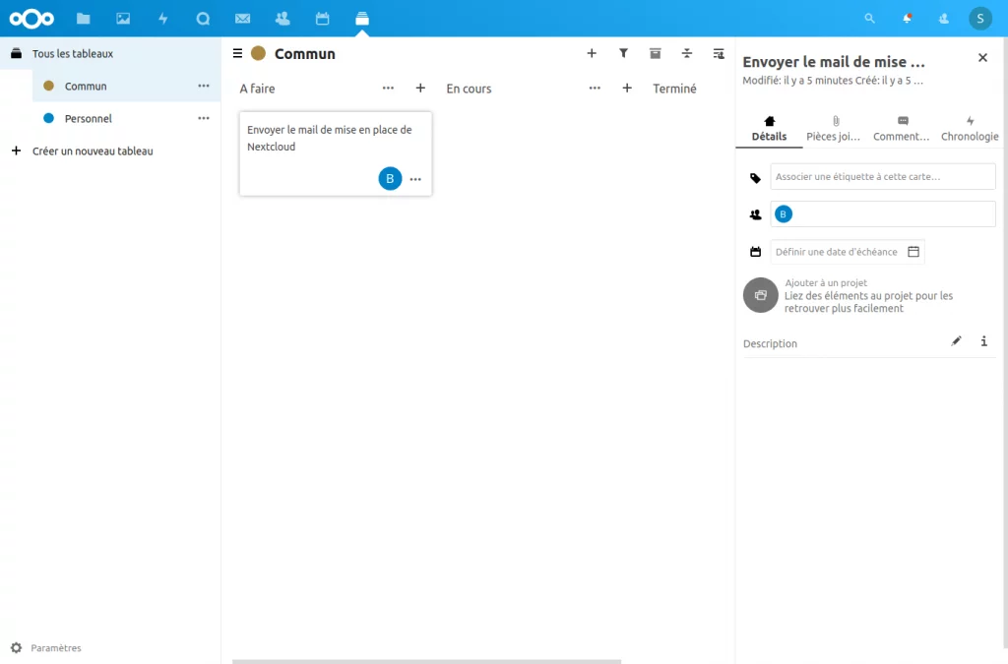Switch to the Pièces jointes tab

[x=834, y=129]
